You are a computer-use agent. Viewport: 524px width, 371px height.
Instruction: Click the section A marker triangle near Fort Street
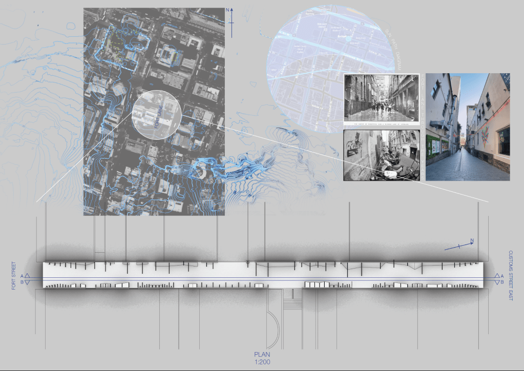click(x=28, y=276)
